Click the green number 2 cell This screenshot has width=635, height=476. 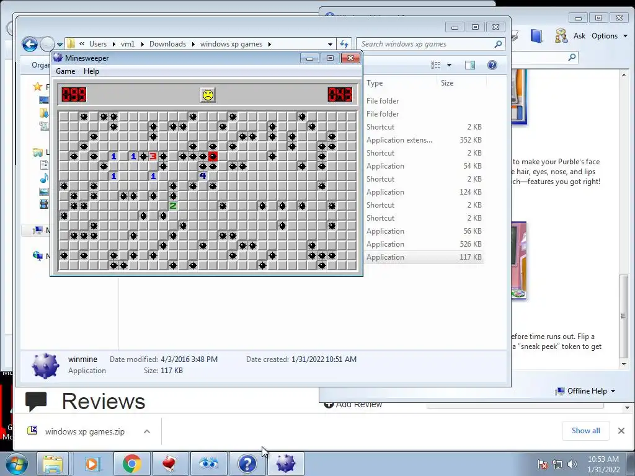pos(173,206)
